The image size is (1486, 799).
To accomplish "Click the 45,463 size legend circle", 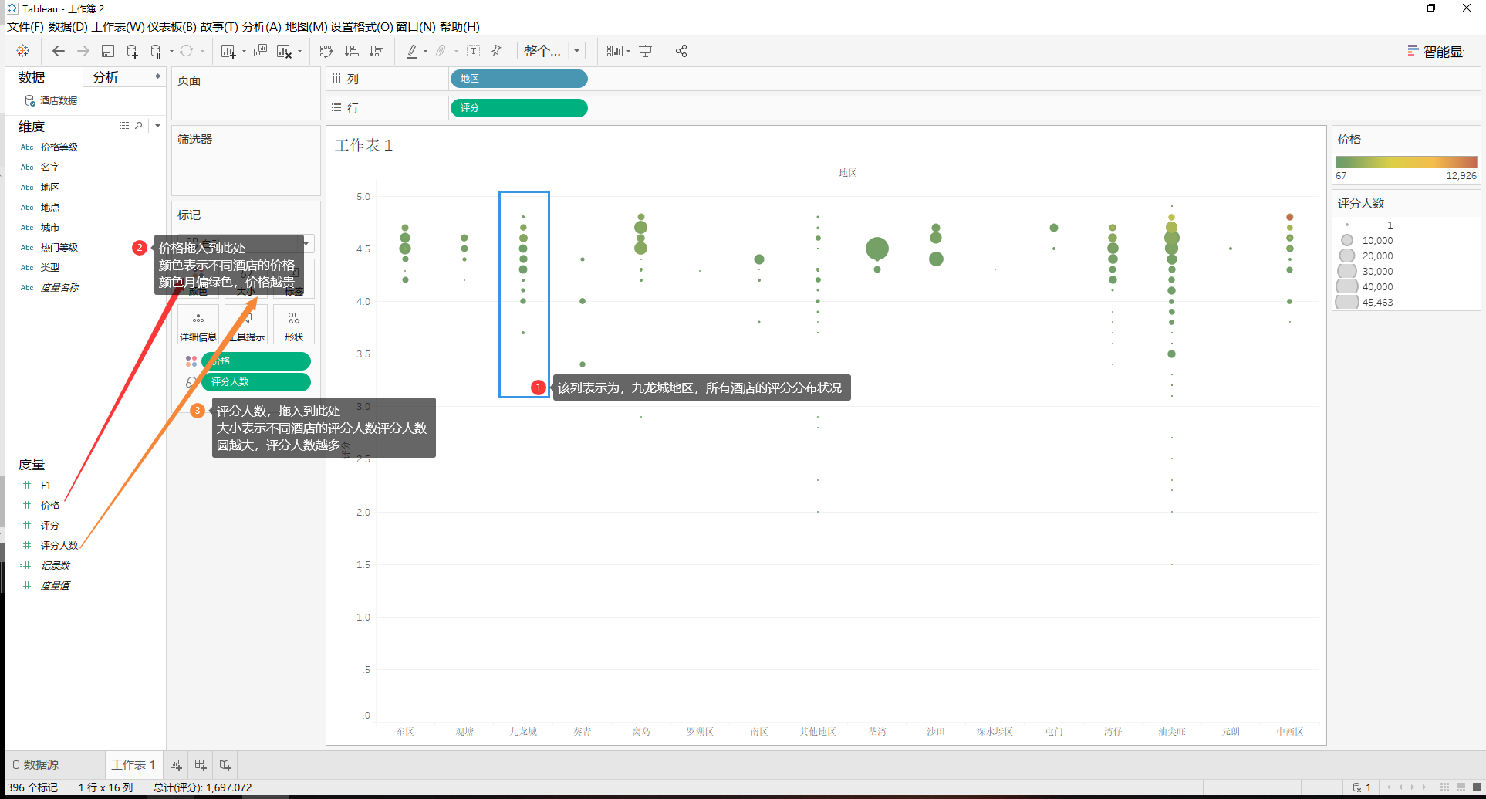I will click(x=1347, y=302).
